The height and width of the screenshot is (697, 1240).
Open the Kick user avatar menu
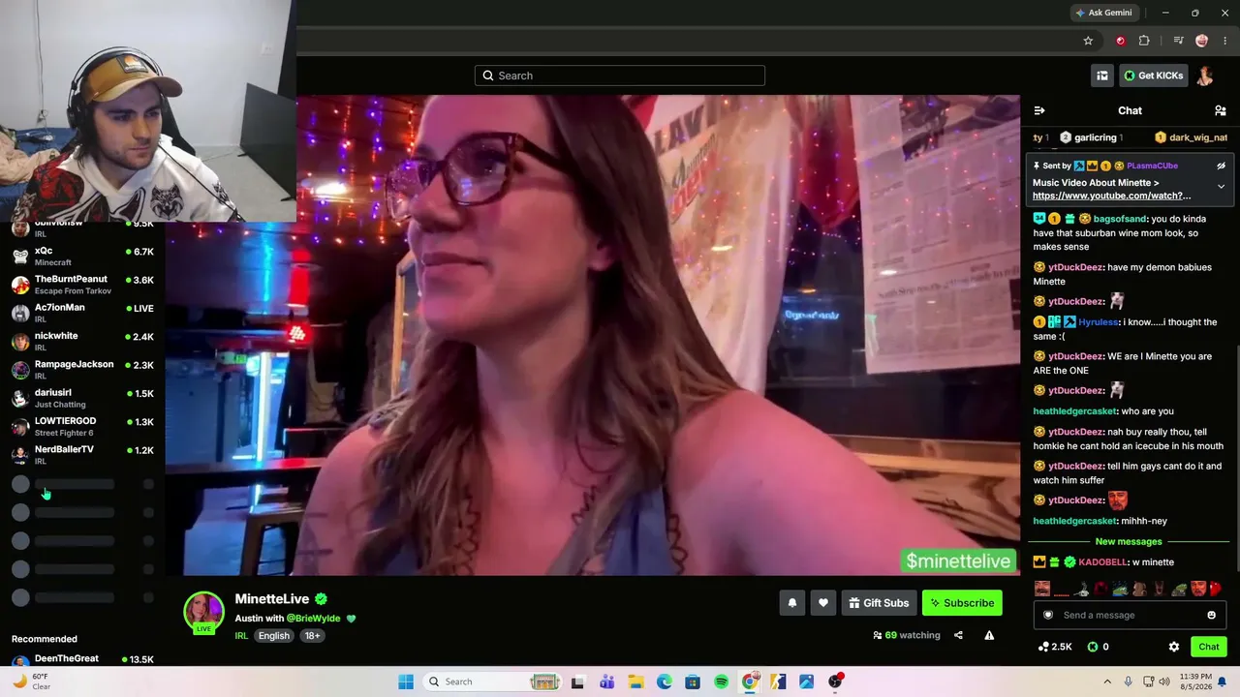[x=1205, y=76]
